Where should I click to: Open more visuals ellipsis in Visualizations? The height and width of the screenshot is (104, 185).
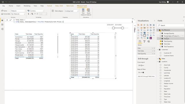(154, 38)
